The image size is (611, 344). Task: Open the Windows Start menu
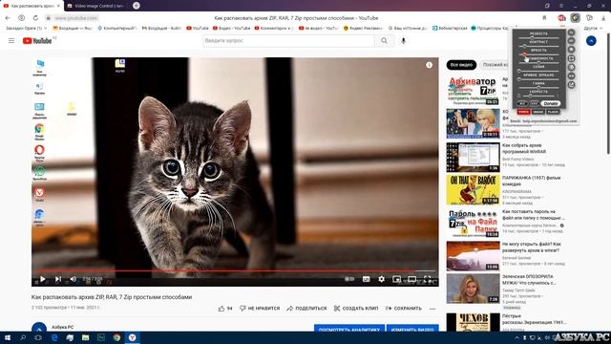pos(7,337)
